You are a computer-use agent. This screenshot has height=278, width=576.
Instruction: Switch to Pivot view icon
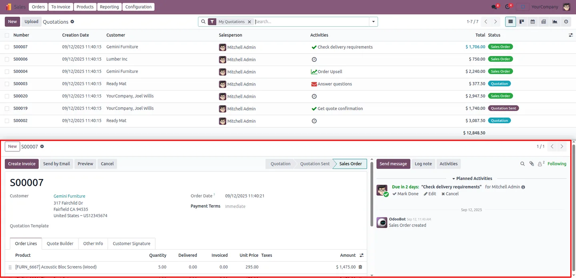(x=544, y=22)
